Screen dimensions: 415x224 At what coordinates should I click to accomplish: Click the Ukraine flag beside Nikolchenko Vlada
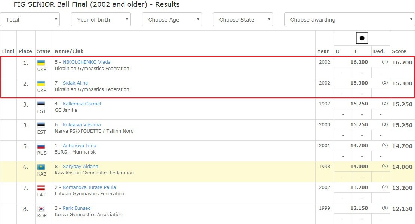point(41,63)
